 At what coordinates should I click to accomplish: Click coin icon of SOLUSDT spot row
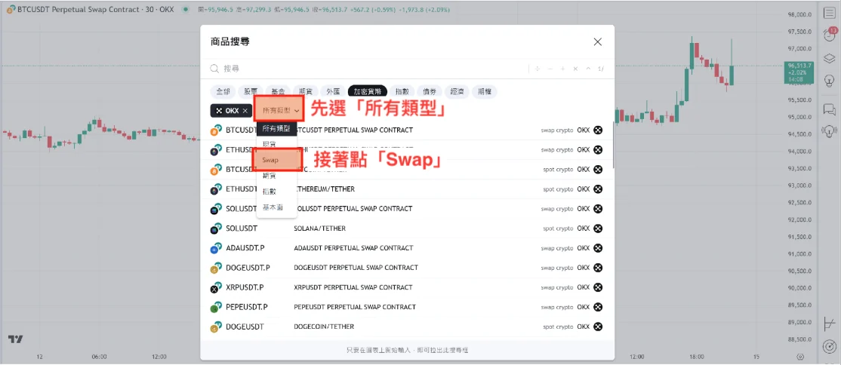click(x=216, y=229)
